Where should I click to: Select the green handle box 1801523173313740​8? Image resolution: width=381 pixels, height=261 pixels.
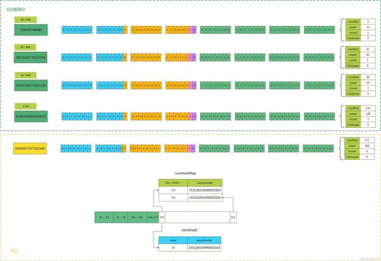pyautogui.click(x=31, y=57)
